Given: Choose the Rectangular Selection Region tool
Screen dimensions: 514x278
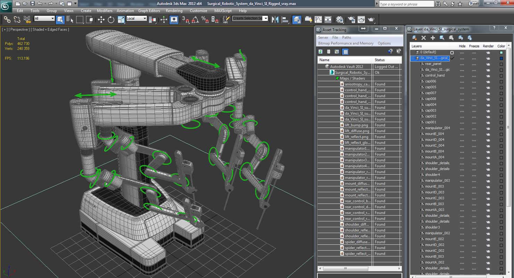Looking at the screenshot, I should pyautogui.click(x=80, y=19).
